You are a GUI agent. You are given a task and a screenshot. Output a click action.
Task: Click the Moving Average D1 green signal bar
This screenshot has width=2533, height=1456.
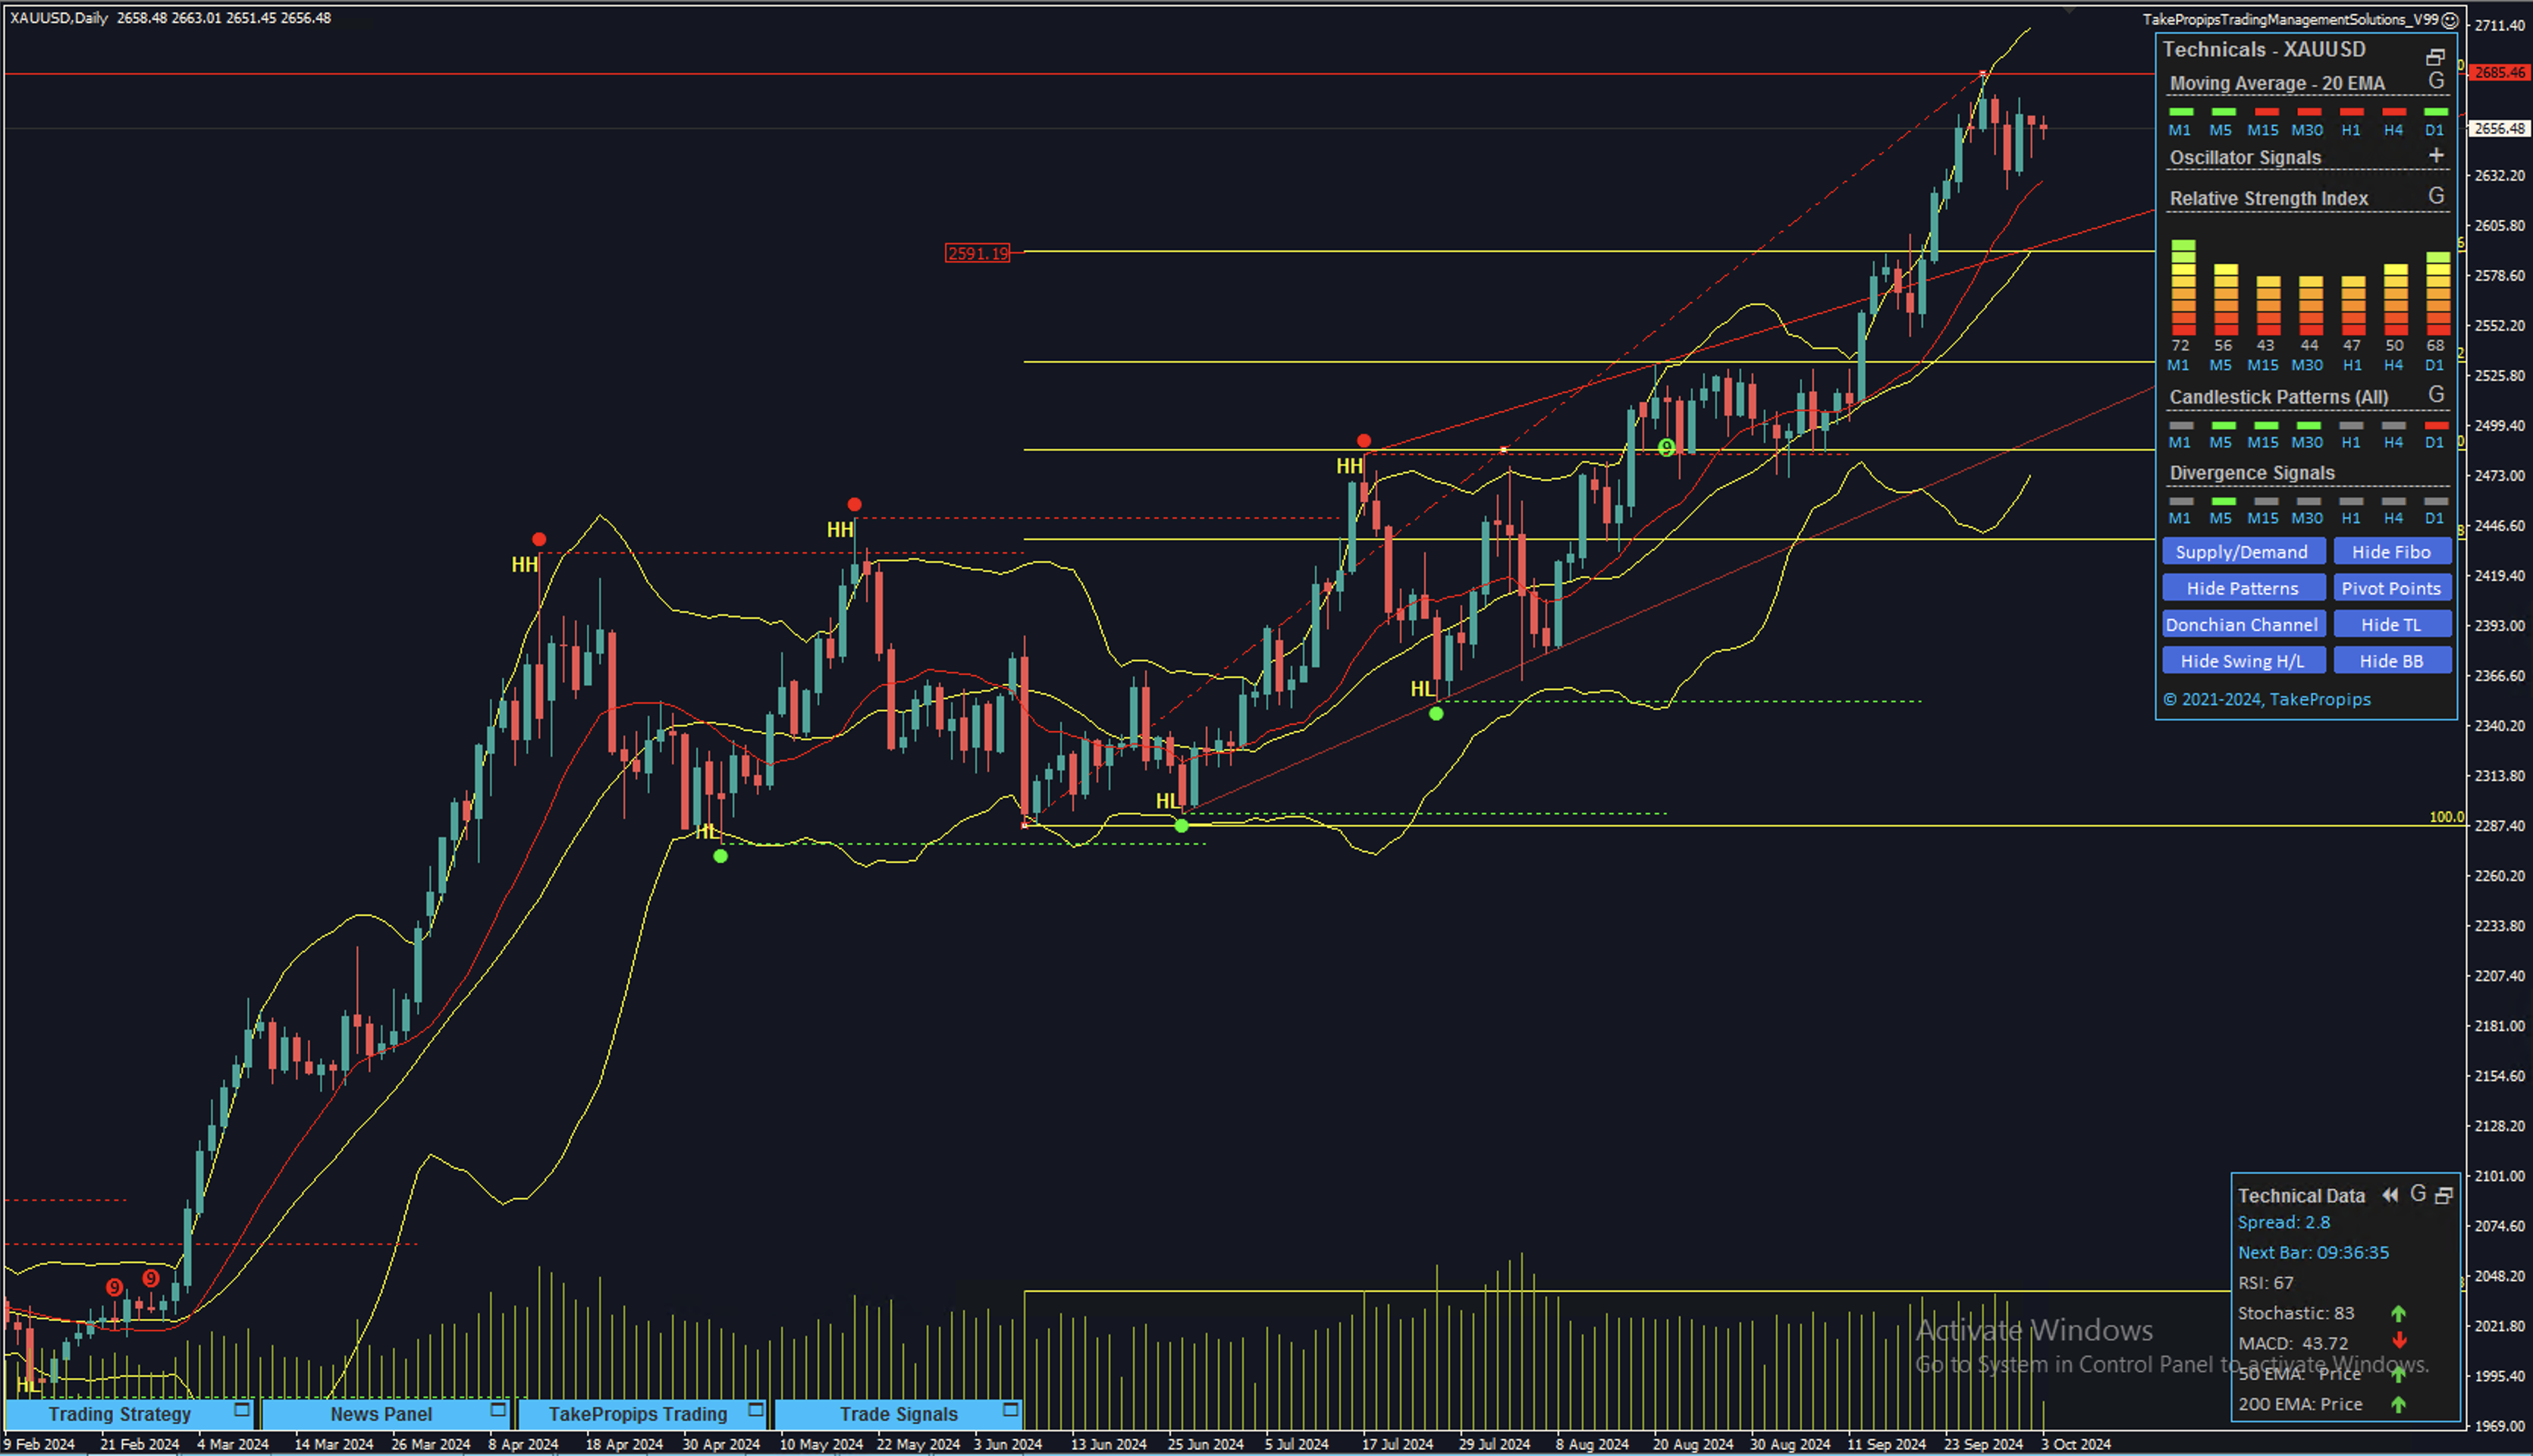[2436, 112]
